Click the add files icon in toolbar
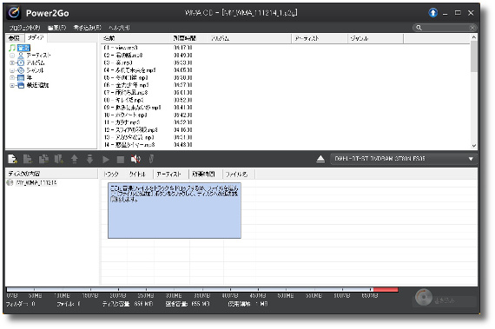Image resolution: width=495 pixels, height=329 pixels. (12, 159)
